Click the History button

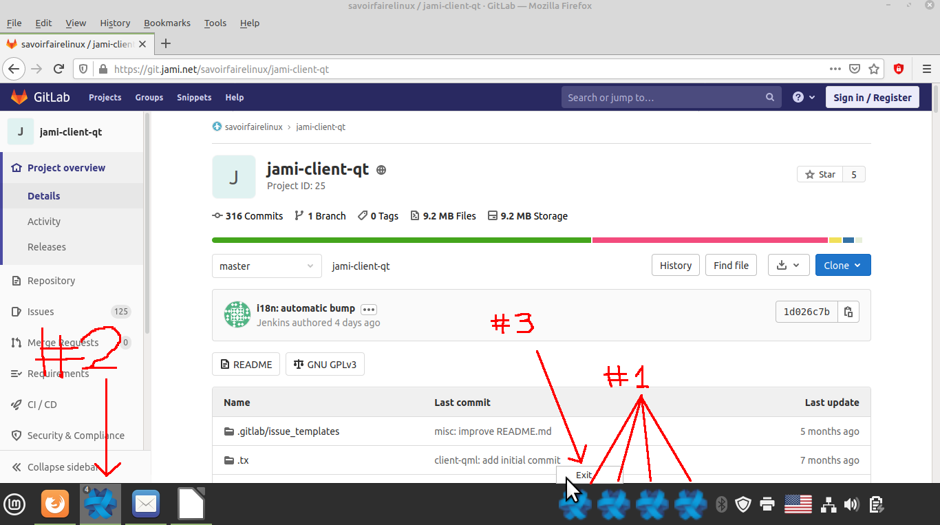click(676, 265)
